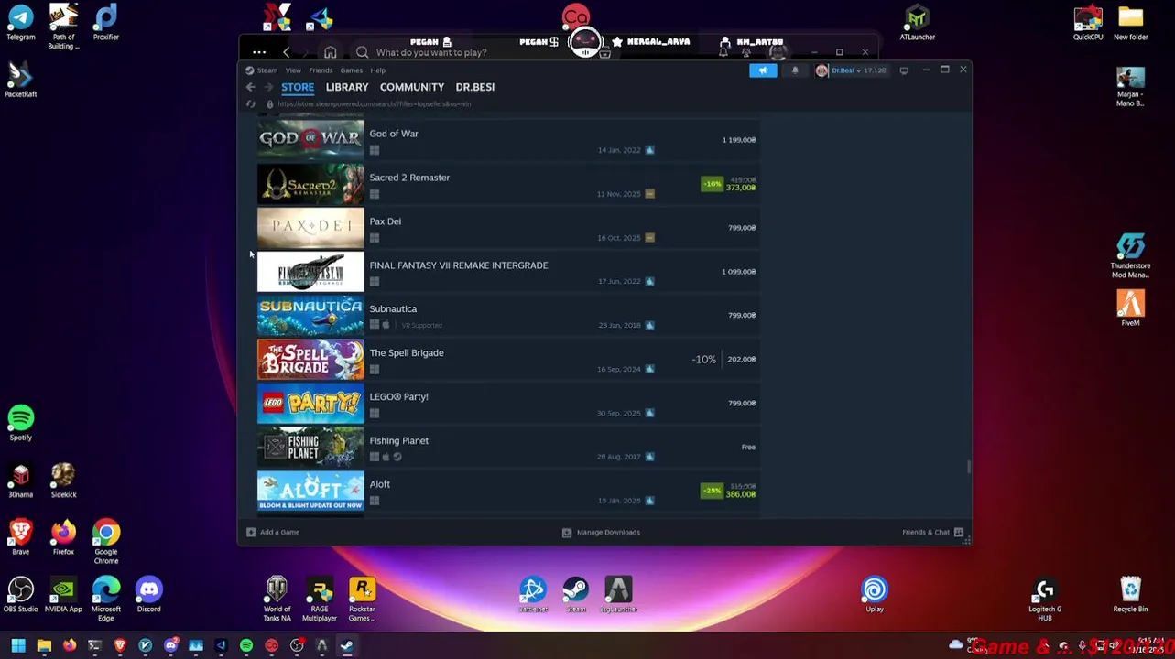Click Manage Downloads label

pos(608,532)
